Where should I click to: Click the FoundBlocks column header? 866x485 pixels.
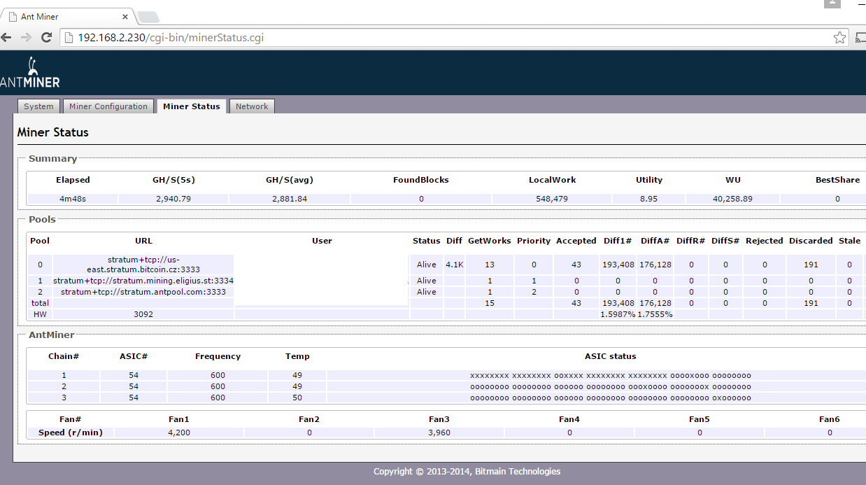[x=421, y=180]
